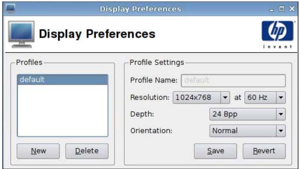Image resolution: width=299 pixels, height=169 pixels.
Task: Click the New profile button
Action: tap(38, 151)
